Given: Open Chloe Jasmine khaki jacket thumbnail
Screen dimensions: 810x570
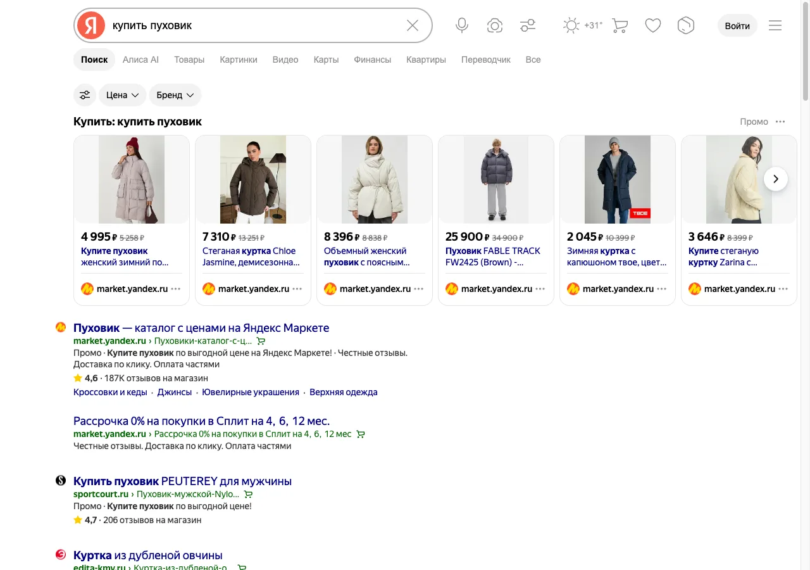Looking at the screenshot, I should click(x=253, y=179).
